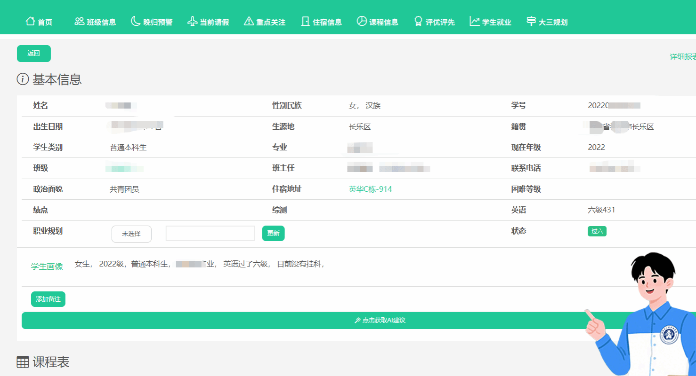Viewport: 696px width, 376px height.
Task: Click the award icon for 评优评先
Action: pos(418,21)
